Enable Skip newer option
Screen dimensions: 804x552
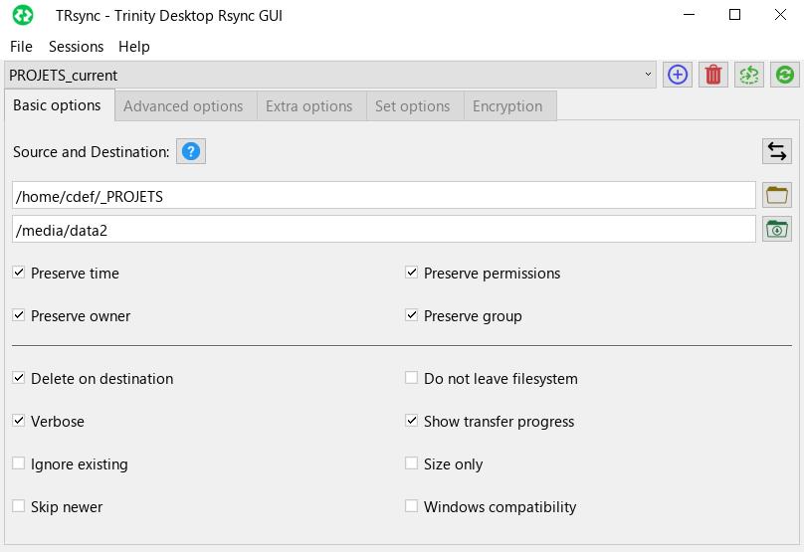click(x=19, y=506)
